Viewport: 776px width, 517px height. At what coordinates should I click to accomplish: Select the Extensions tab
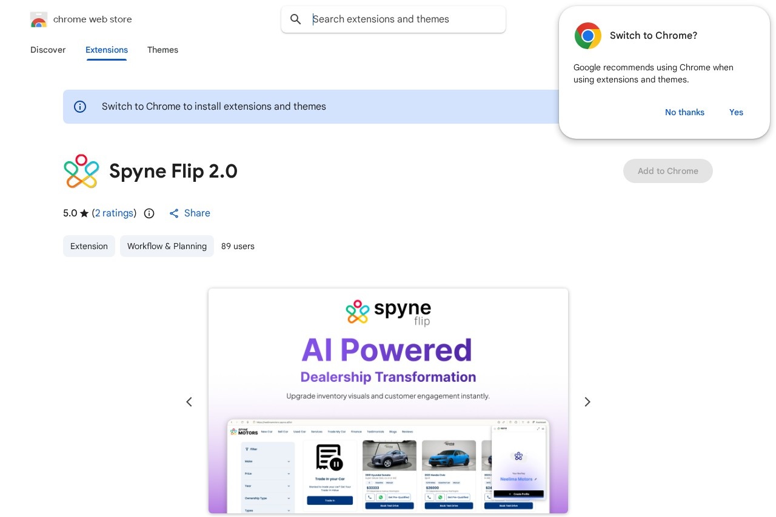(x=107, y=50)
